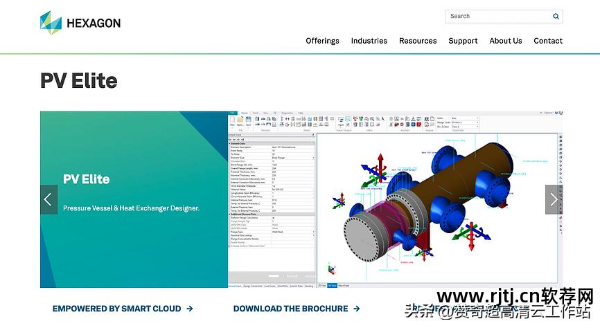Click the search magnifier icon
600x328 pixels.
pyautogui.click(x=556, y=17)
